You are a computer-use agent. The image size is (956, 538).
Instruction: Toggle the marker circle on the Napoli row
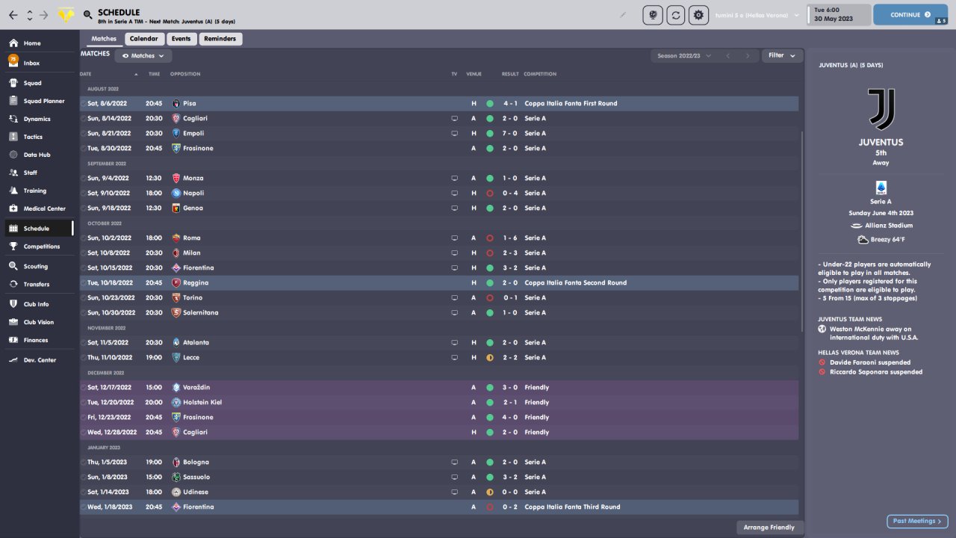(x=83, y=193)
